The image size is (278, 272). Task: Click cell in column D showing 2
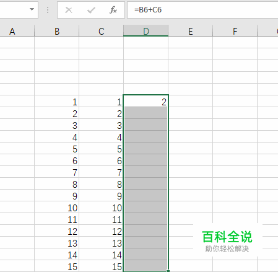146,101
